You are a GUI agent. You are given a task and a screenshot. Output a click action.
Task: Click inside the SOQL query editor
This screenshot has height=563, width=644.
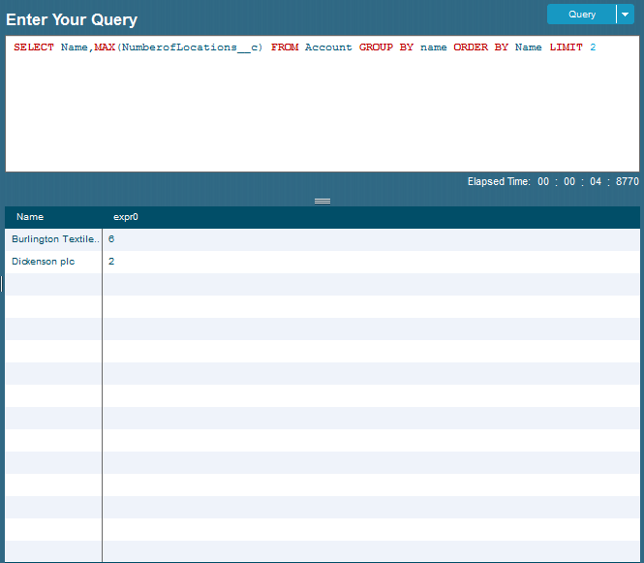[322, 104]
